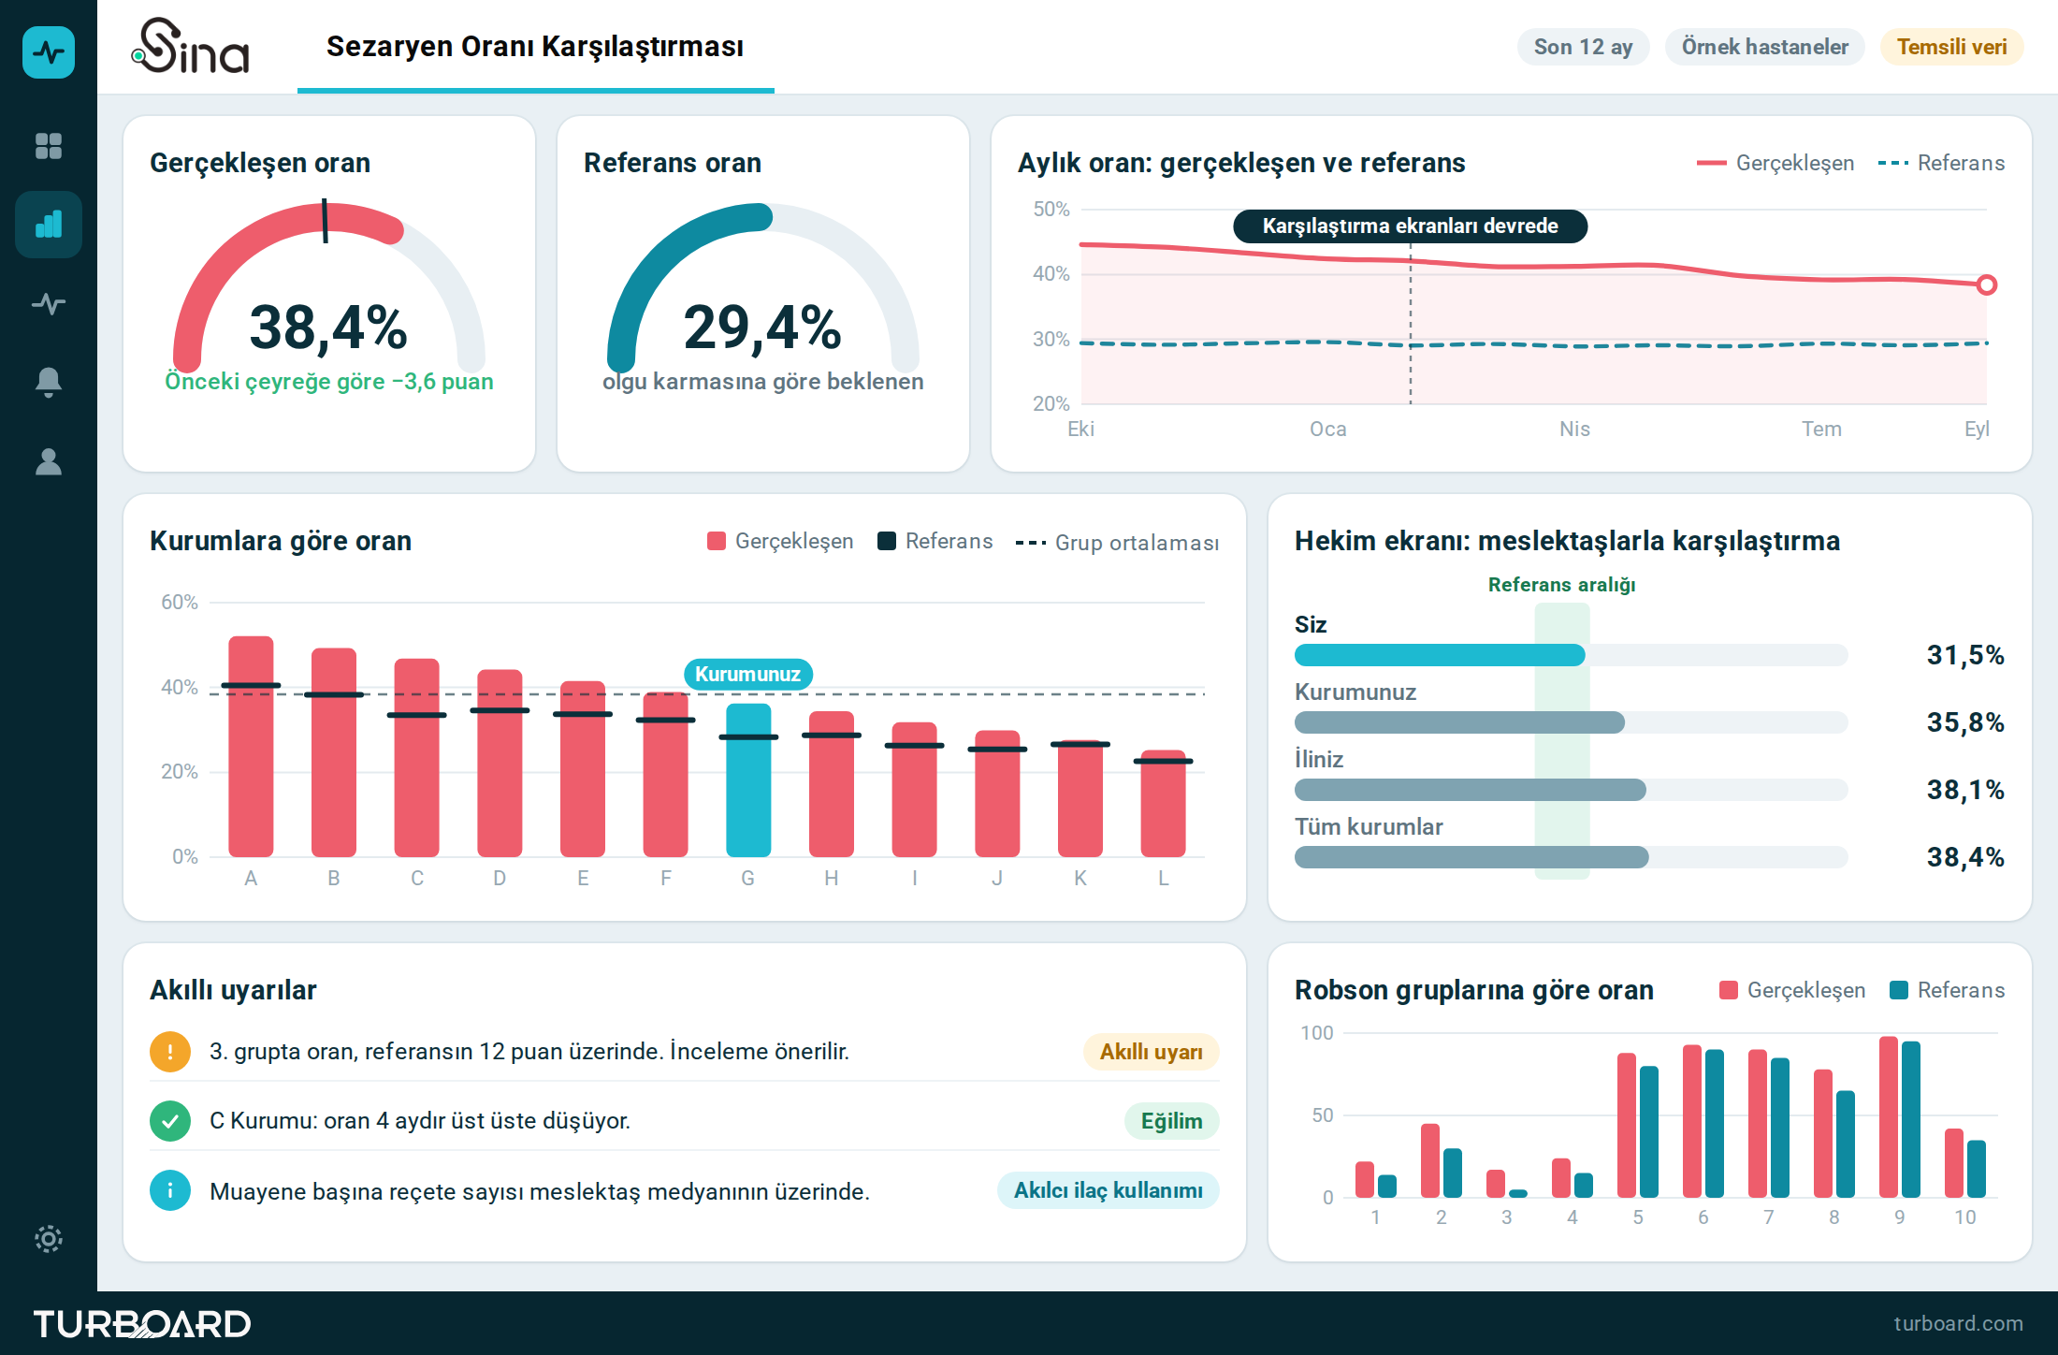Click the Kurumunuz label above bar G

tap(747, 674)
